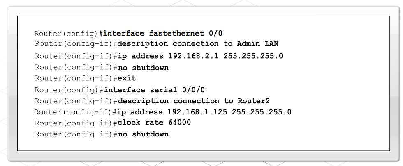Click the 'exit' command

coord(127,78)
